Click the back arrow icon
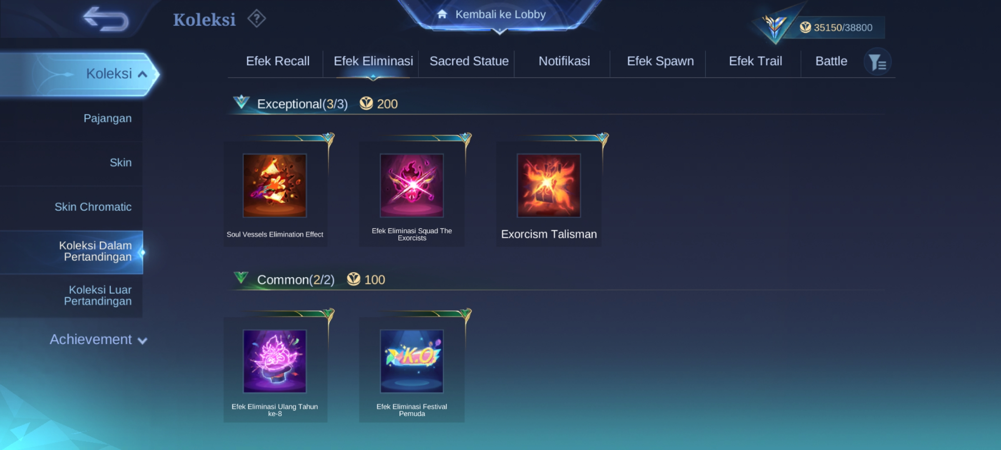Viewport: 1001px width, 450px height. coord(106,19)
